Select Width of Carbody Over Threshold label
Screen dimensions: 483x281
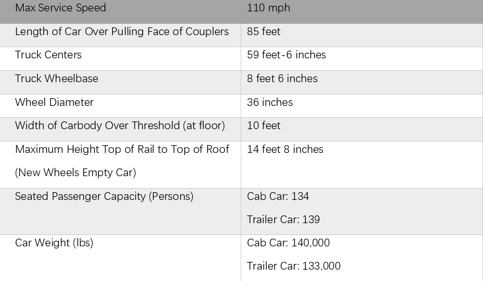(120, 126)
